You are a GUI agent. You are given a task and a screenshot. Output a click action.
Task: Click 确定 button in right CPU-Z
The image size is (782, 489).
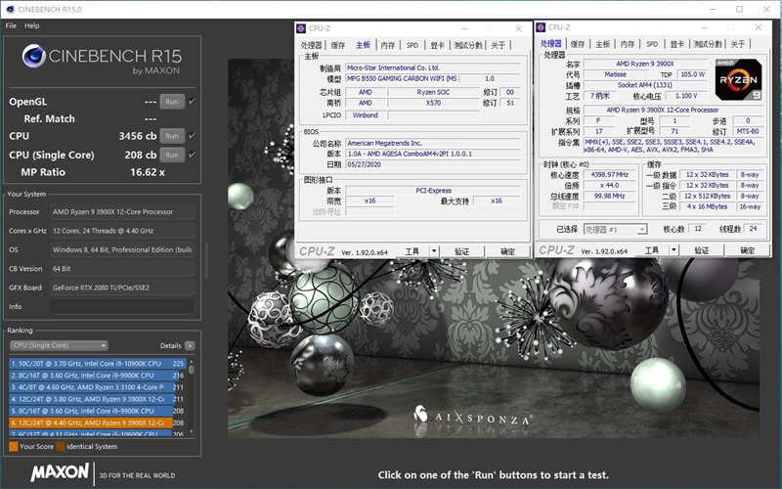pyautogui.click(x=748, y=250)
